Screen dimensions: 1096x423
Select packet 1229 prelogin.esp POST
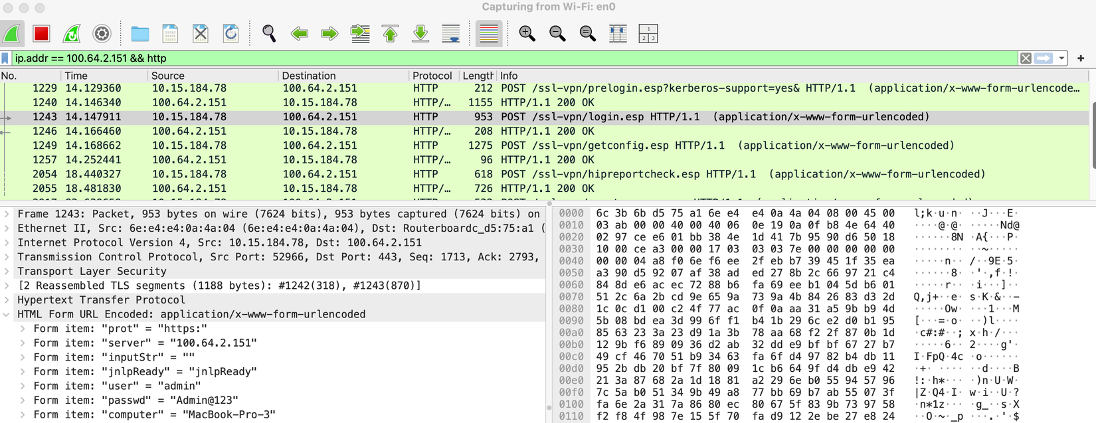click(545, 88)
